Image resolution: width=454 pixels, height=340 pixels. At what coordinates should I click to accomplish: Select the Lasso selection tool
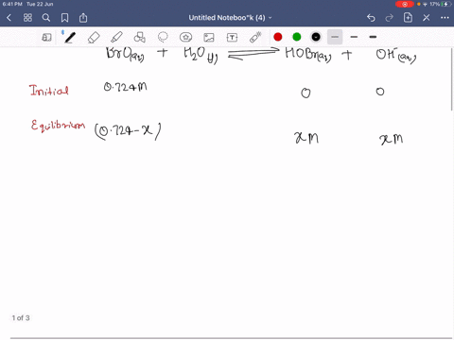pos(163,37)
